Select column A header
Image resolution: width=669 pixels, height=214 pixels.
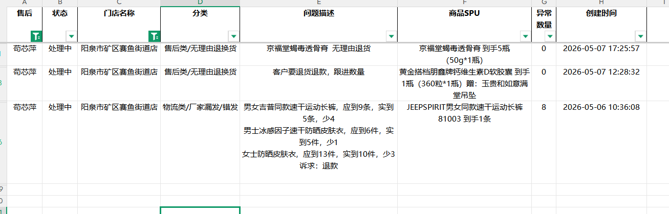pos(25,3)
